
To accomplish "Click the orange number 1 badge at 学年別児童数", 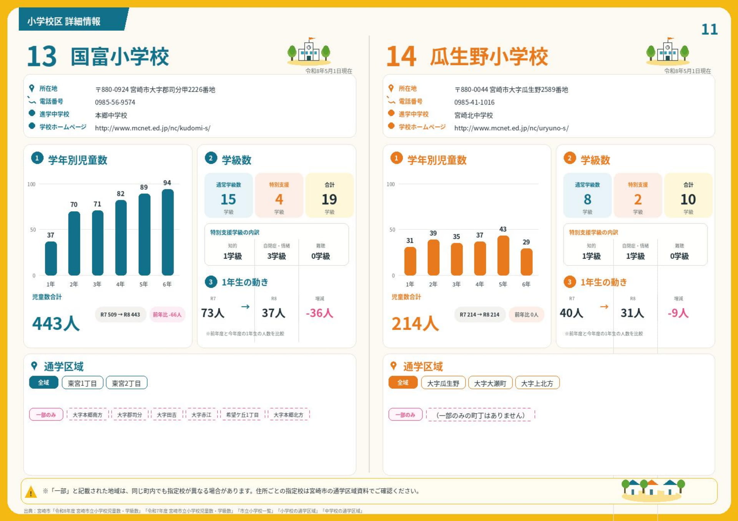I will tap(396, 158).
